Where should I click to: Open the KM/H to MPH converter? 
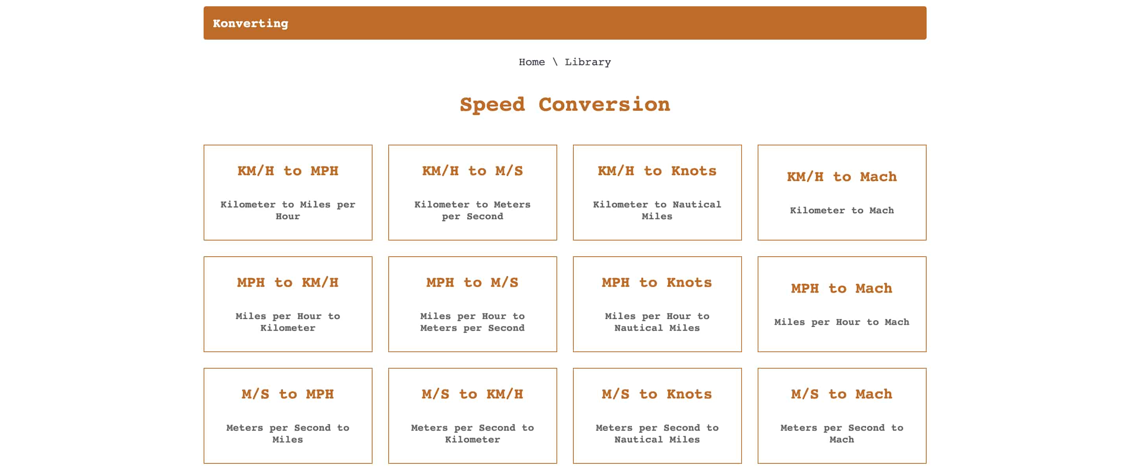pos(288,191)
